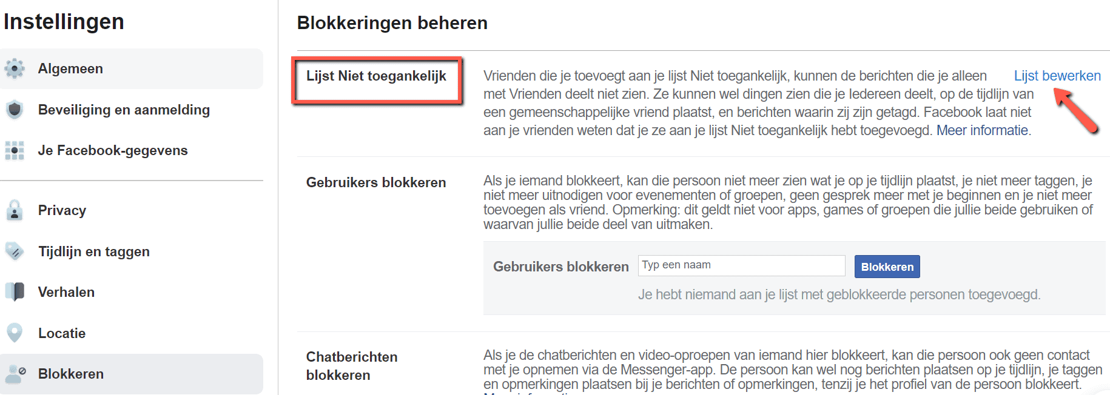Click the shield icon beside Beveiliging en aanmelding
The height and width of the screenshot is (395, 1110).
(x=15, y=110)
